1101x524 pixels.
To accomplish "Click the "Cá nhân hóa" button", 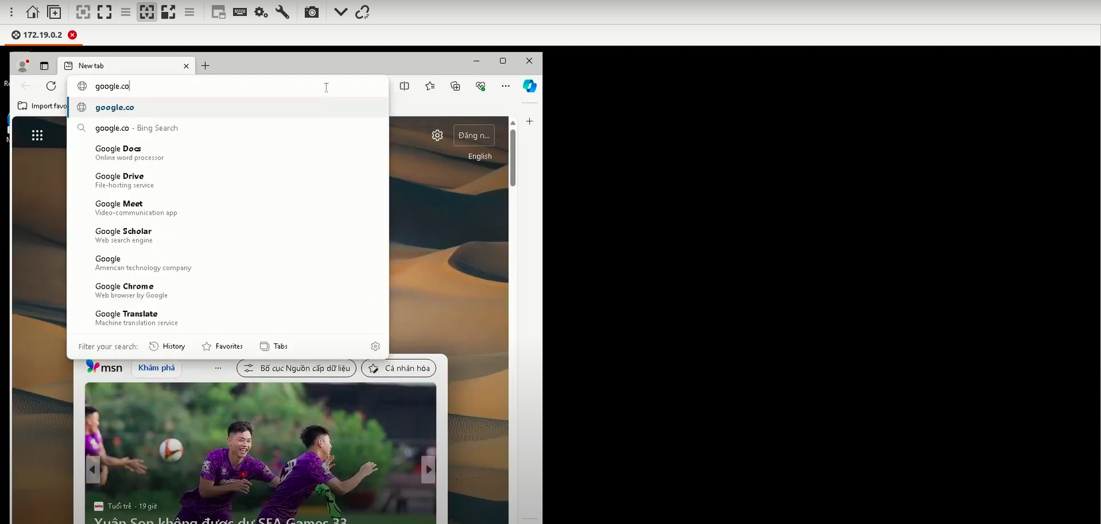I will click(x=399, y=368).
